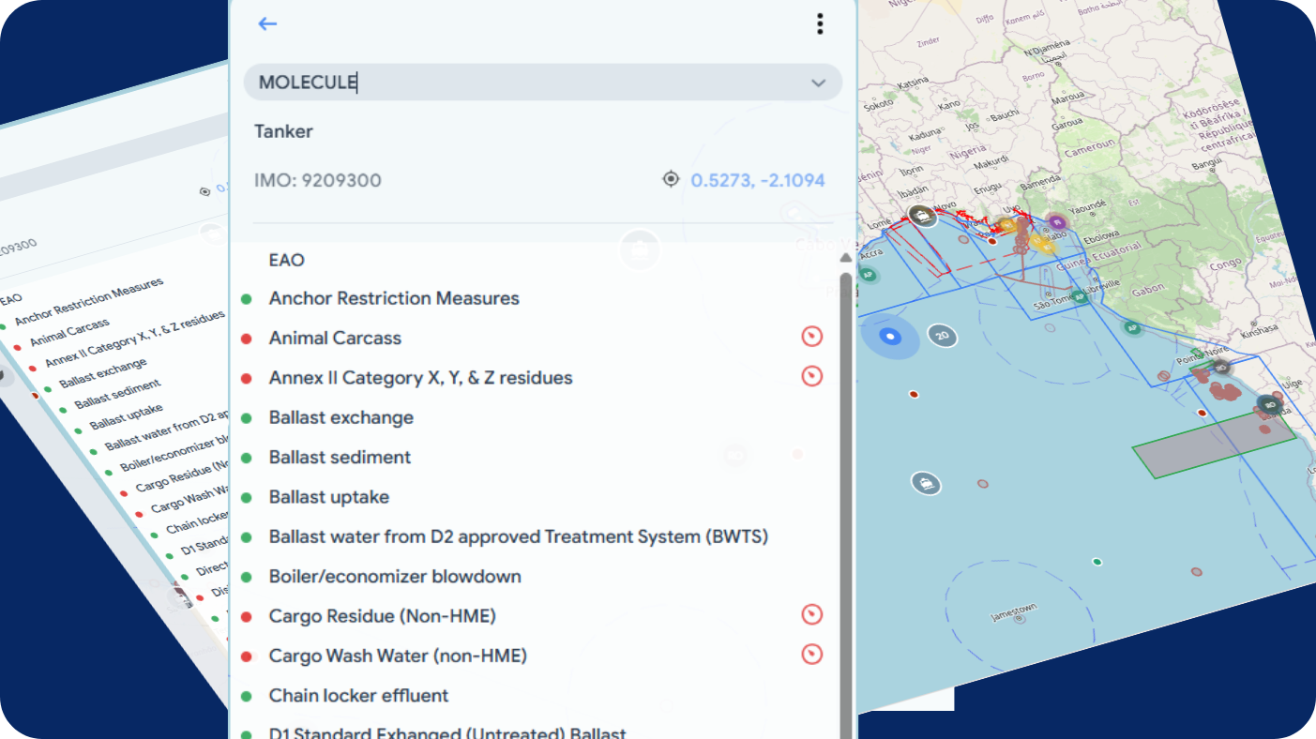Select the Tanker vessel type label

click(283, 131)
